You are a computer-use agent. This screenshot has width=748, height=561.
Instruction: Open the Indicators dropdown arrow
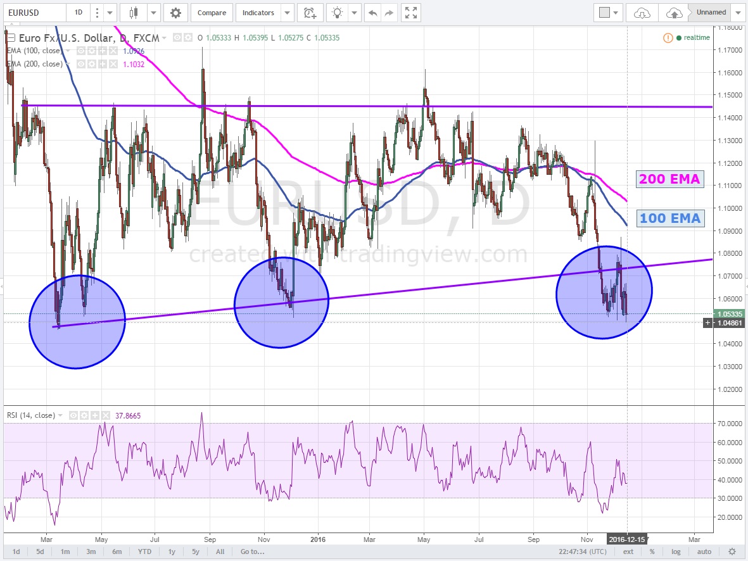click(288, 13)
